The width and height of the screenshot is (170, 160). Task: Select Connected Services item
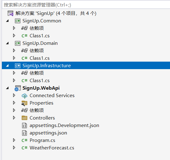pyautogui.click(x=52, y=96)
